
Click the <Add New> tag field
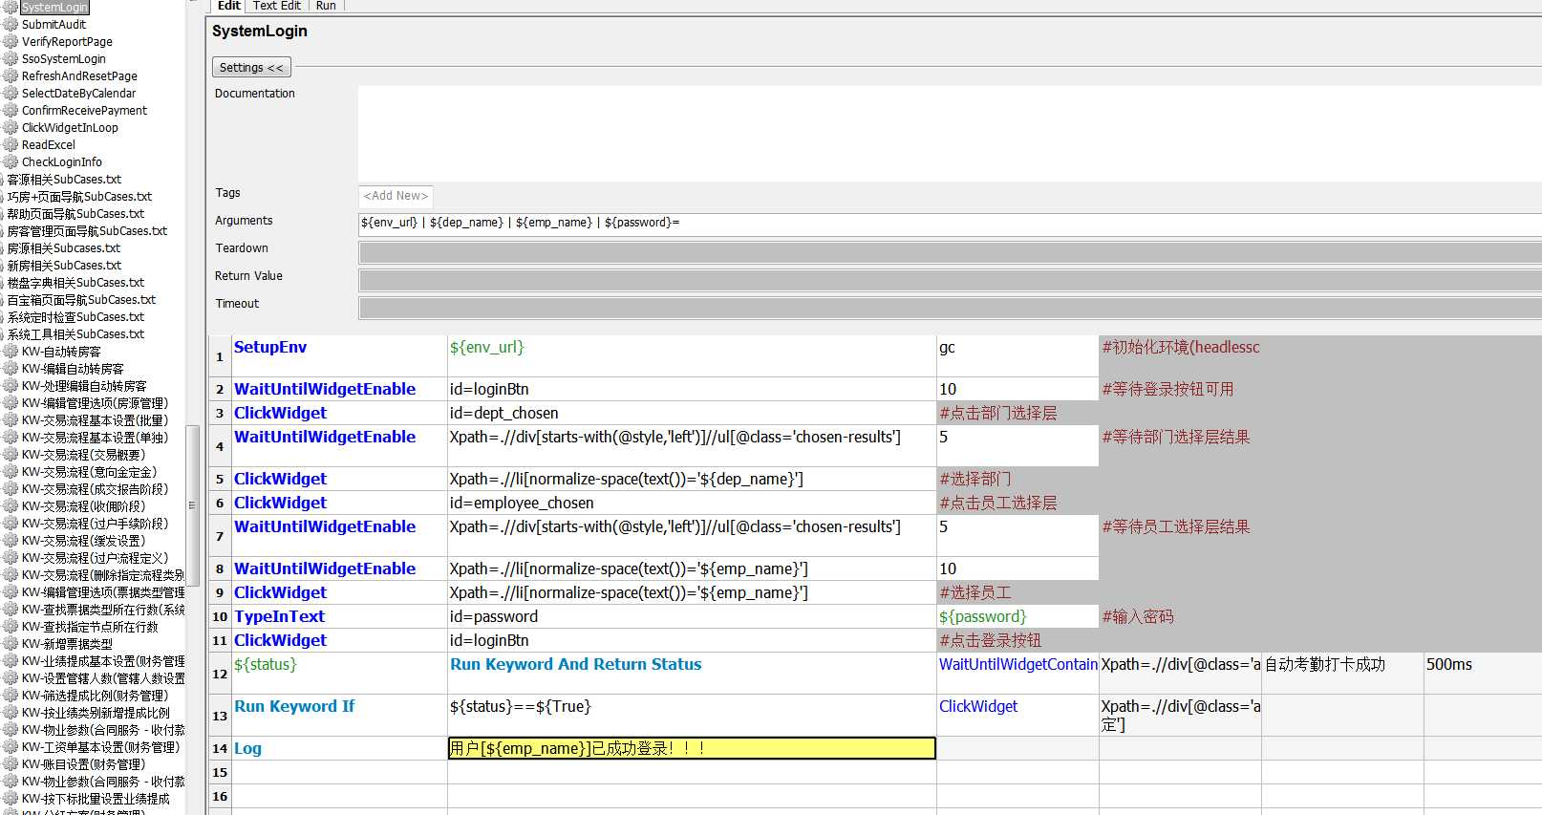coord(396,196)
